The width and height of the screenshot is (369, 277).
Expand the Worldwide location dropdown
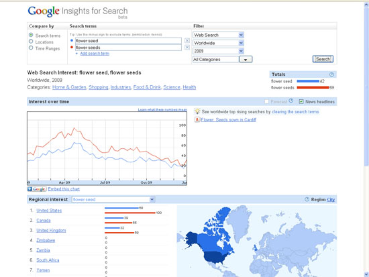[218, 43]
